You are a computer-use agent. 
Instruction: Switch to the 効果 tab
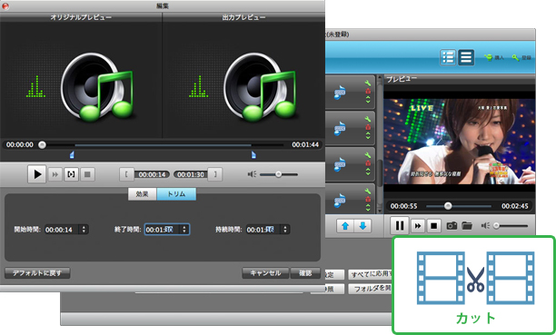click(143, 194)
